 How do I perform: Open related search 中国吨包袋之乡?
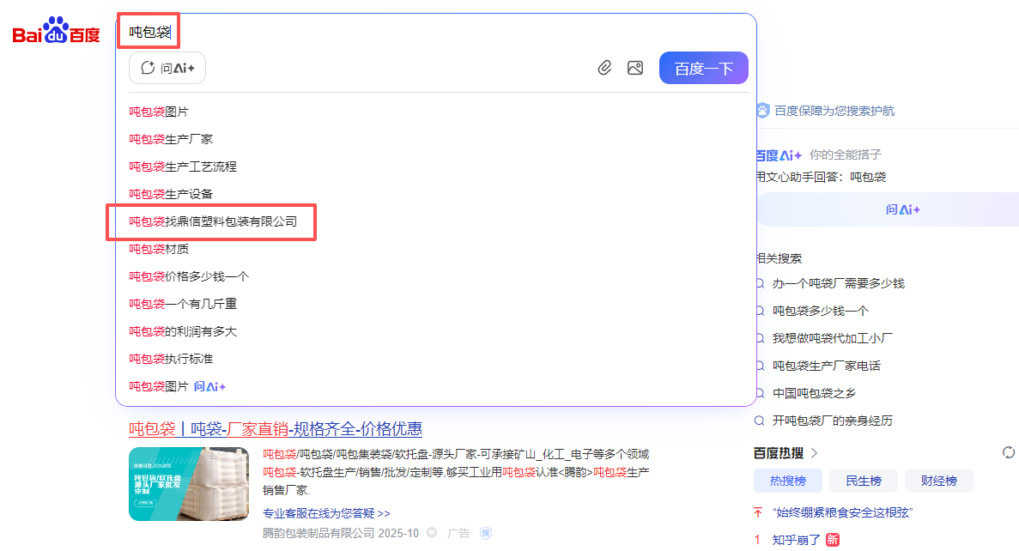pos(814,393)
